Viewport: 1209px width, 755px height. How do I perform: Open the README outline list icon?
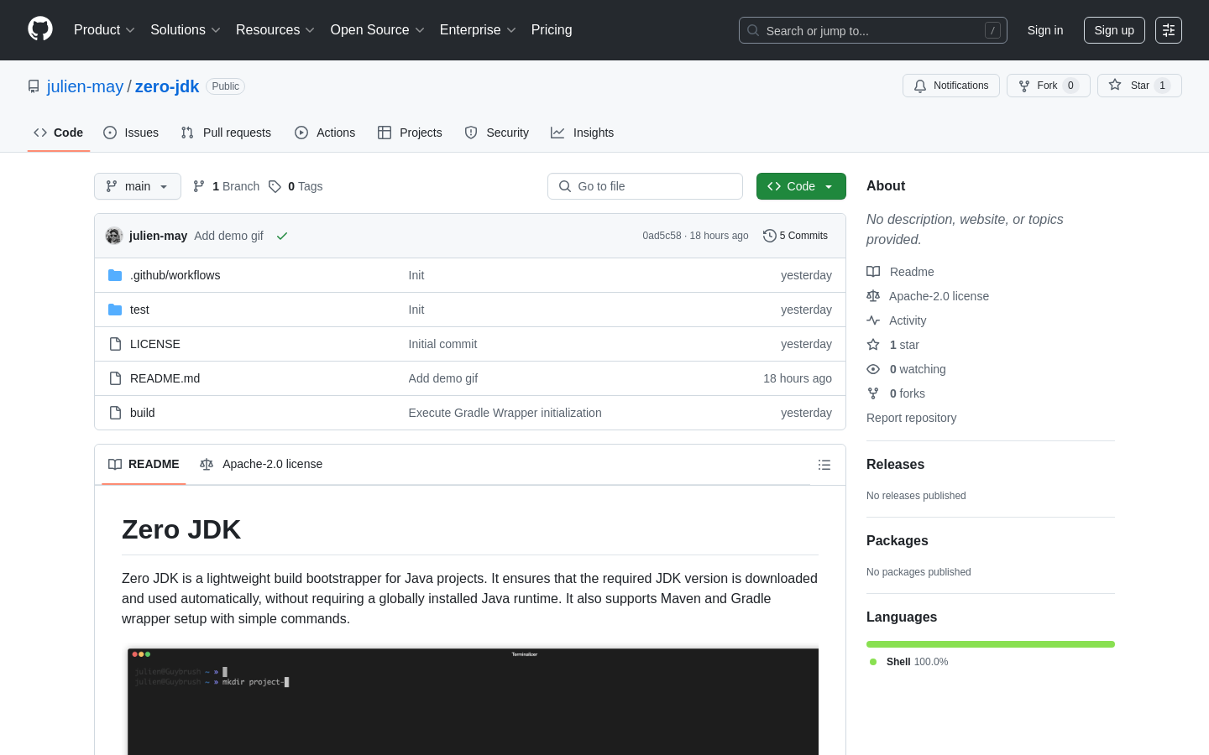[x=824, y=465]
